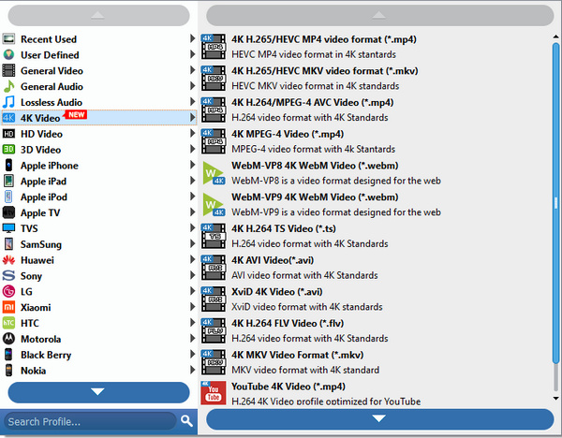Click the format list scrollbar down arrow

[555, 399]
